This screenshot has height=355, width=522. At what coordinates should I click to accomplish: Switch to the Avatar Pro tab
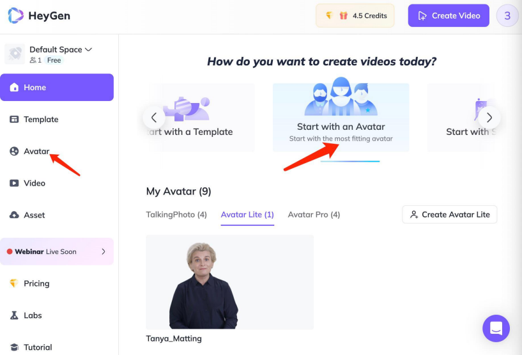coord(314,215)
